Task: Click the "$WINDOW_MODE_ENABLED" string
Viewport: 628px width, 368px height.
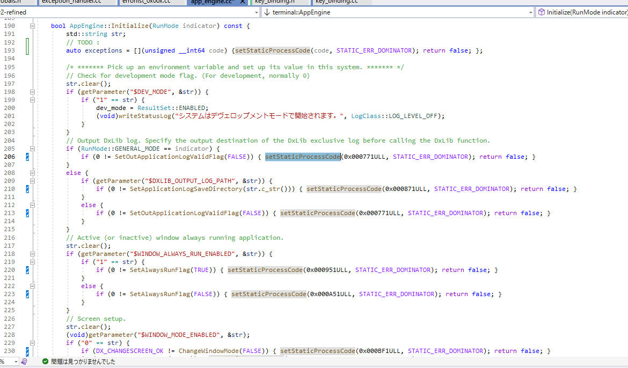Action: 179,335
